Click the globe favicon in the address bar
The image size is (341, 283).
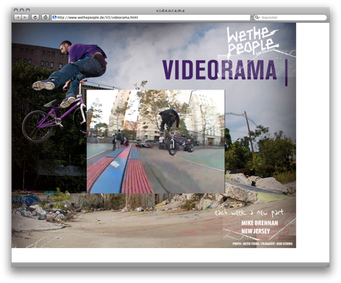(x=55, y=17)
